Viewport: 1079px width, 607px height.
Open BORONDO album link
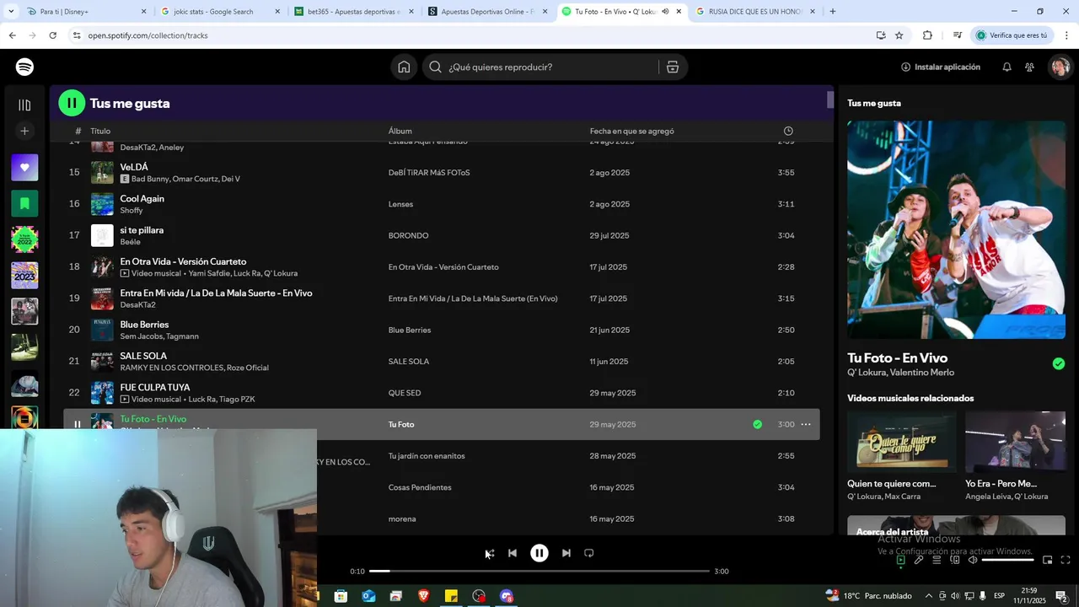[x=408, y=235]
